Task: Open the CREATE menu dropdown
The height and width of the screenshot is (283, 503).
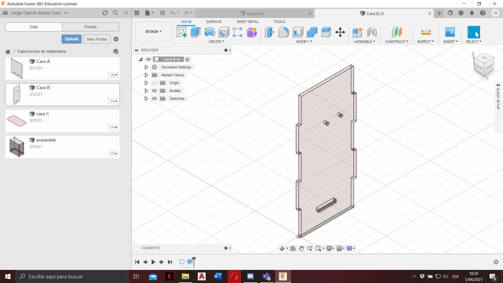Action: 216,42
